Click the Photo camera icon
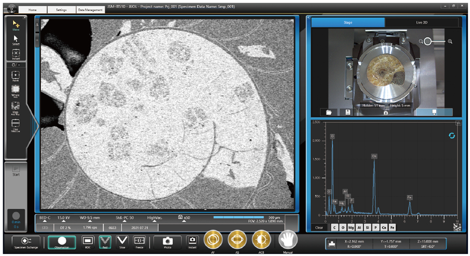This screenshot has height=256, width=470. click(167, 241)
